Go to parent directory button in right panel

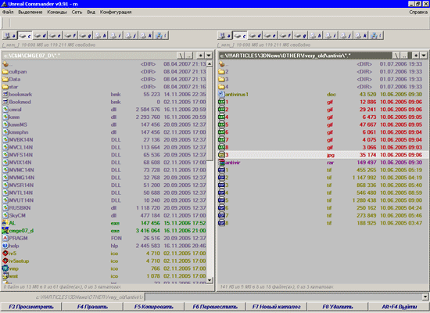tap(404, 56)
